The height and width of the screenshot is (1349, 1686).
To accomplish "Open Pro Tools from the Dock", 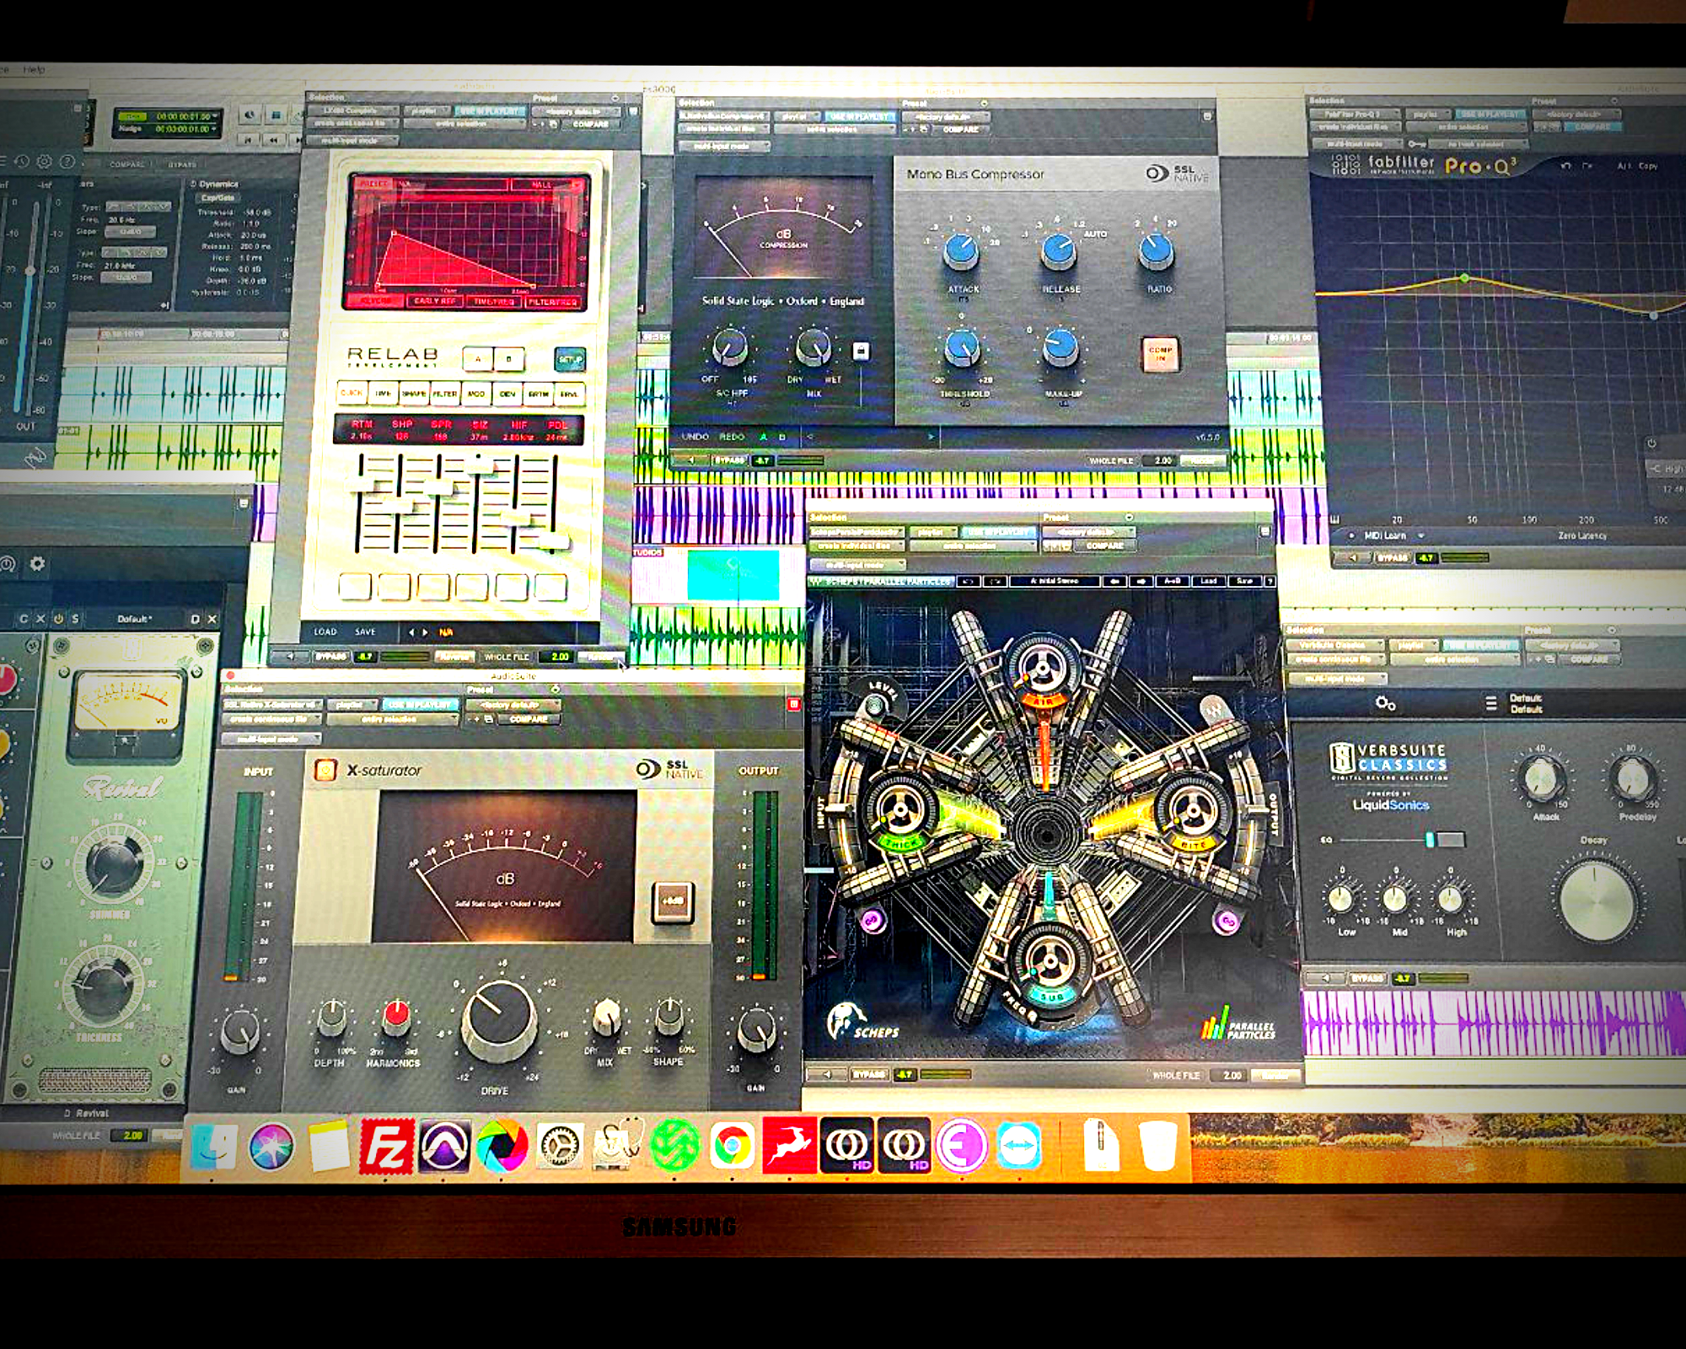I will (444, 1146).
